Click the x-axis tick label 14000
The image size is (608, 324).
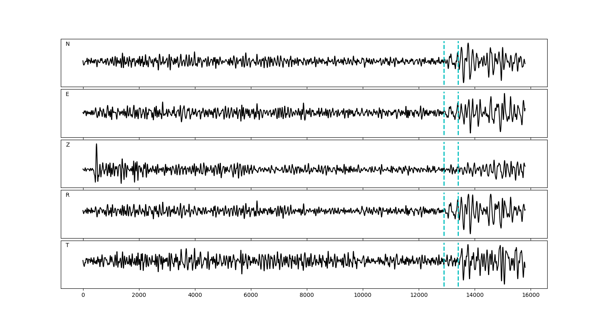(475, 296)
